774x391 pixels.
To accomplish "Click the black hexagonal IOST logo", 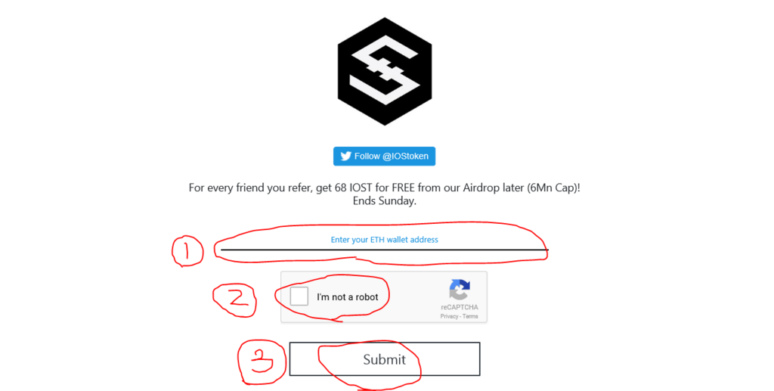I will point(385,72).
